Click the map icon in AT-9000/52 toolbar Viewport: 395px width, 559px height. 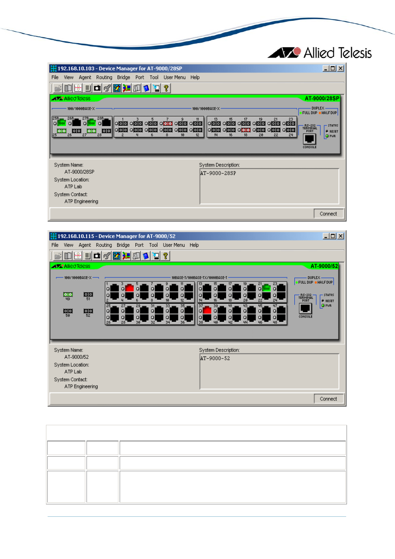pos(136,256)
